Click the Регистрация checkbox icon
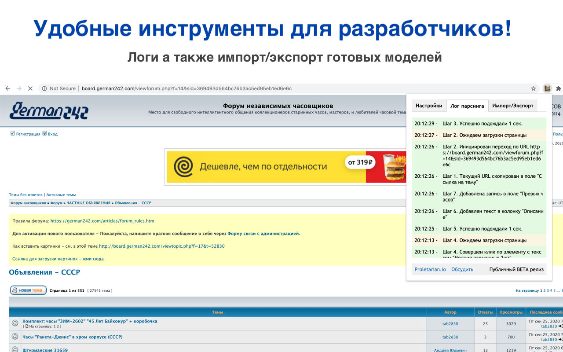 pyautogui.click(x=12, y=133)
